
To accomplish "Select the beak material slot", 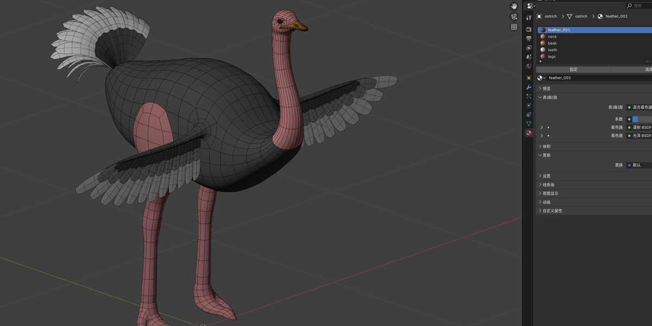I will [x=552, y=43].
